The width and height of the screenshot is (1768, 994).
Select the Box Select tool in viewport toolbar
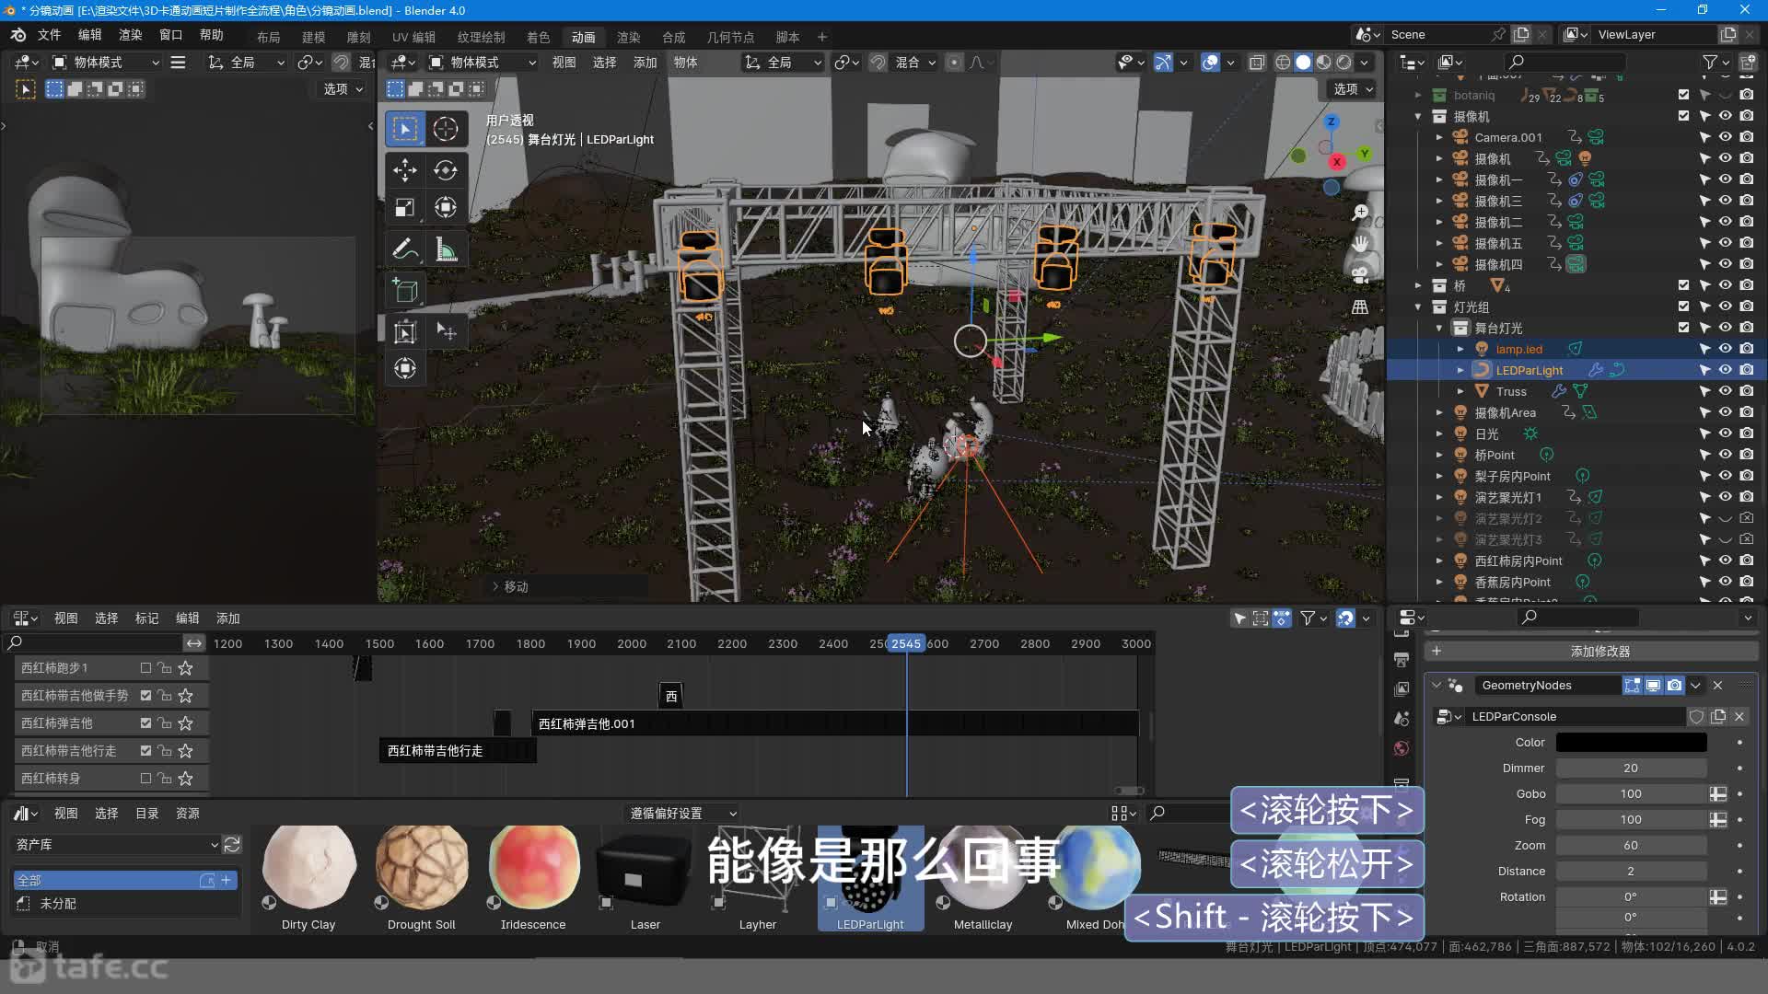405,129
